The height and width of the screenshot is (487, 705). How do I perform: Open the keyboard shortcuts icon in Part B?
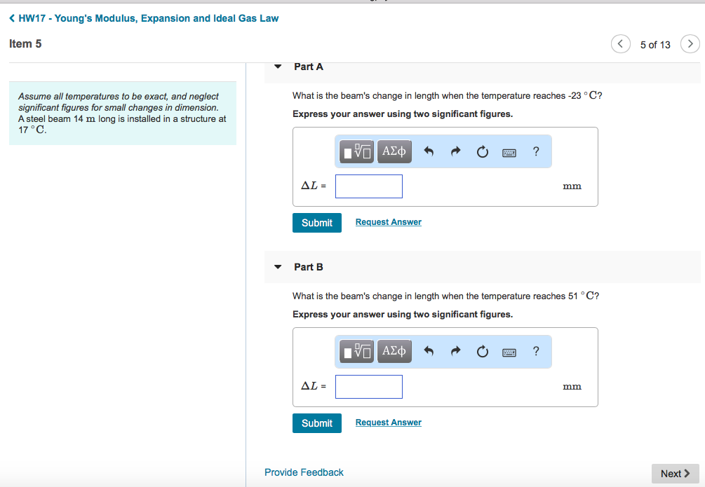510,351
